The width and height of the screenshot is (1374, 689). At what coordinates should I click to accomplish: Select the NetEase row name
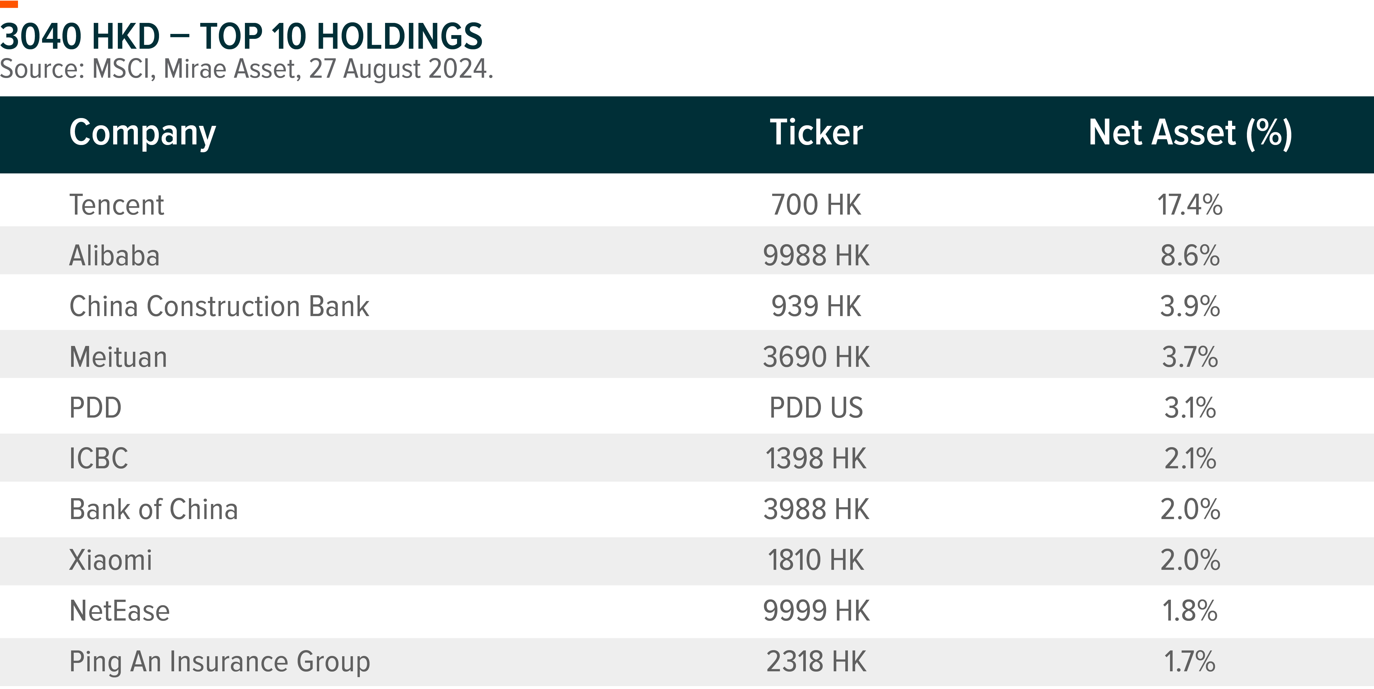[120, 611]
